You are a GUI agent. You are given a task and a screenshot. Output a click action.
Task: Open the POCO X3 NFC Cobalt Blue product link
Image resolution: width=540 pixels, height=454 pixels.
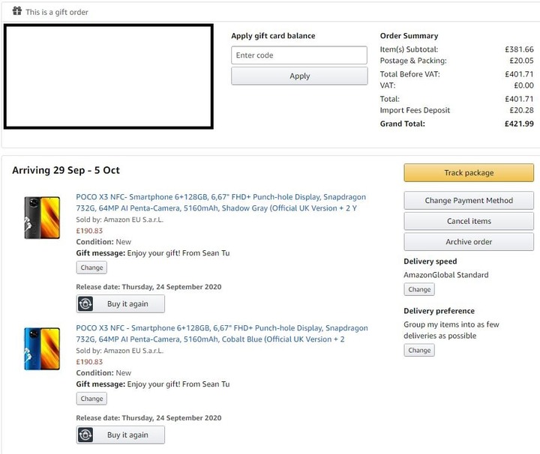(x=222, y=333)
